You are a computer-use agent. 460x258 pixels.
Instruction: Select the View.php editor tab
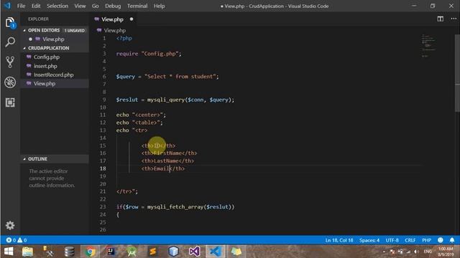112,19
